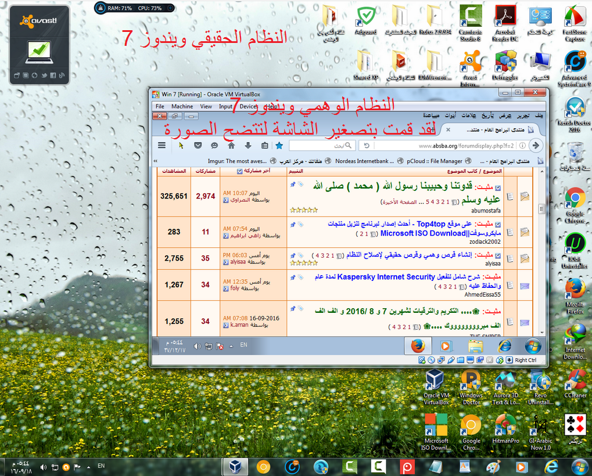This screenshot has height=476, width=592.
Task: Reload the page with the refresh icon
Action: point(367,145)
